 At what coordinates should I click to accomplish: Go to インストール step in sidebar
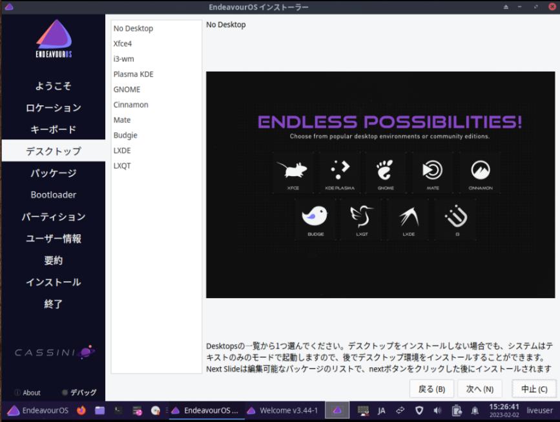coord(54,282)
